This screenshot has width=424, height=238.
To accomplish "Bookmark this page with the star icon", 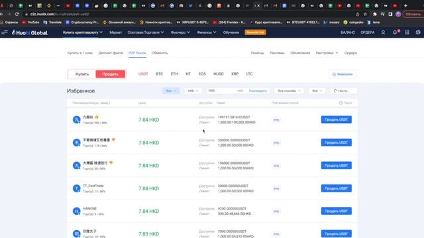I will click(x=365, y=14).
